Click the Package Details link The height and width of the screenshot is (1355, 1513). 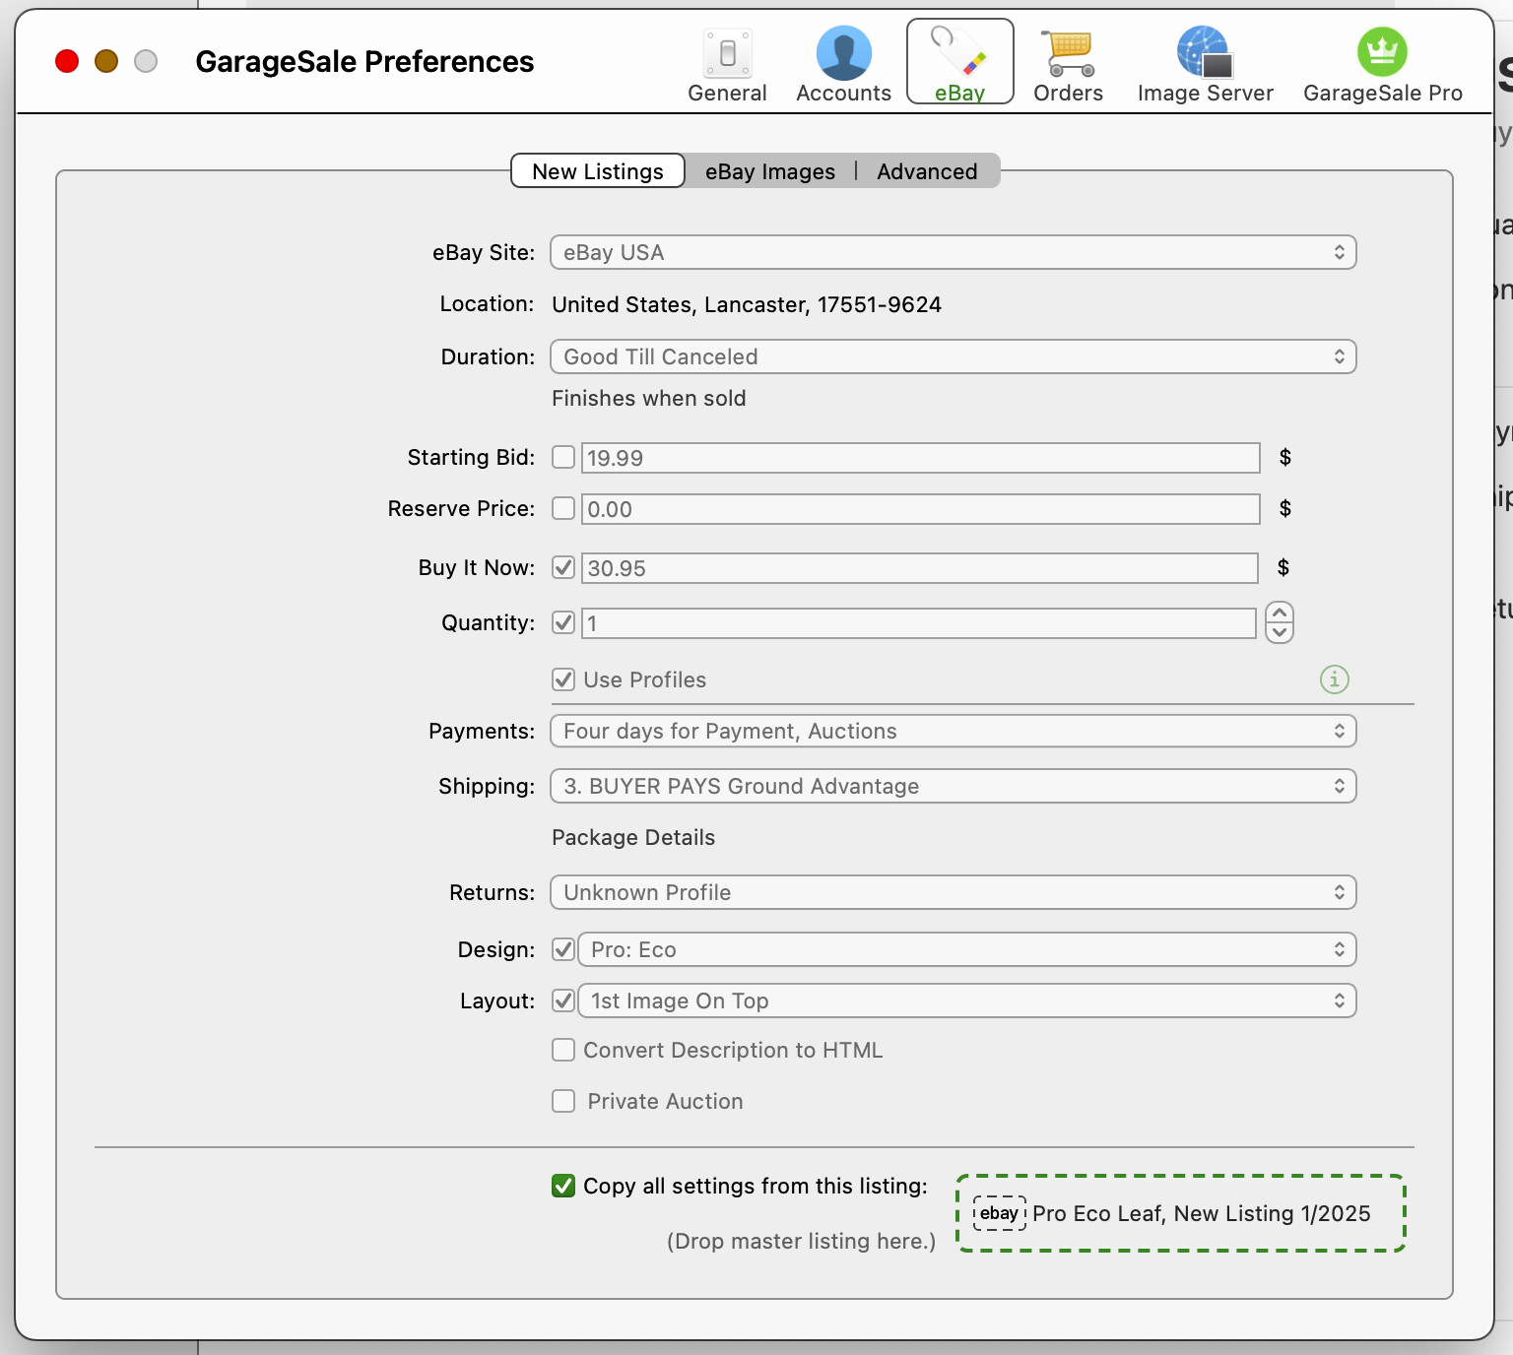pos(633,837)
